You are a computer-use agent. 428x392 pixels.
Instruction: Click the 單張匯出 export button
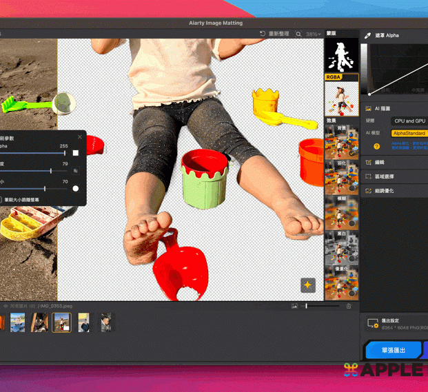(x=393, y=350)
